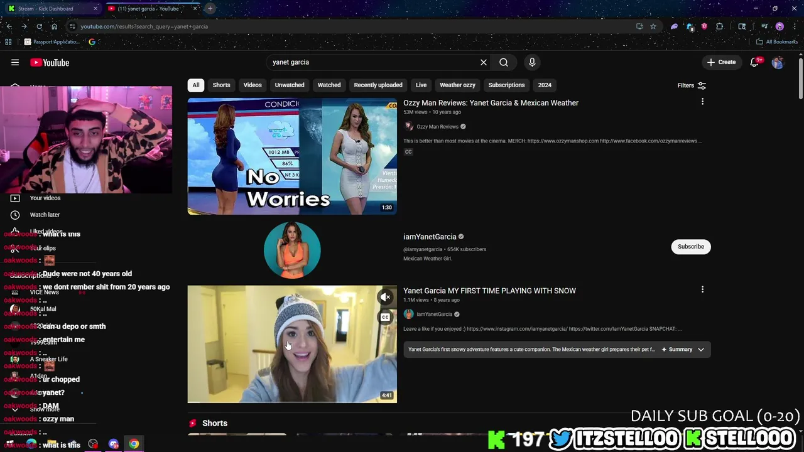
Task: Open the Passport Application bookmark
Action: 52,42
